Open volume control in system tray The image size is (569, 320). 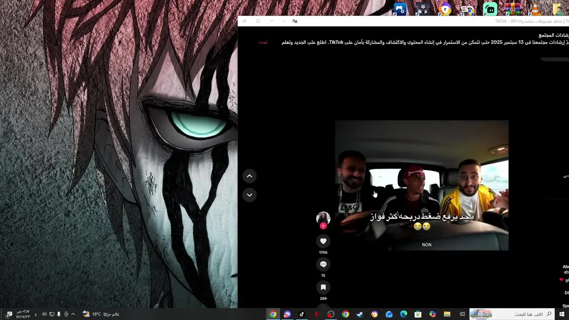(44, 314)
